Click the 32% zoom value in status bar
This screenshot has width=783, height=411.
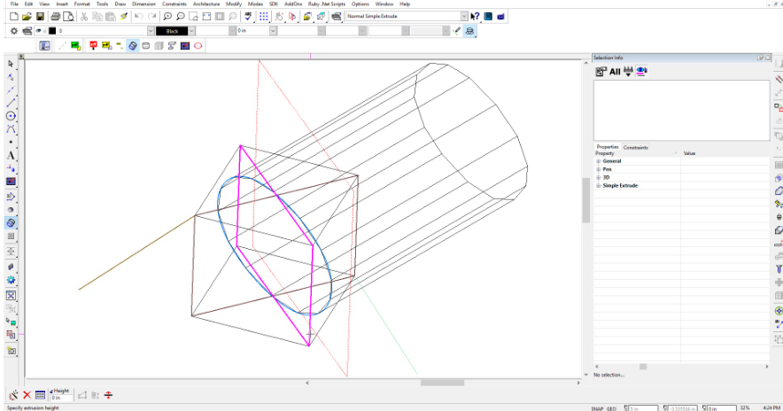(745, 408)
